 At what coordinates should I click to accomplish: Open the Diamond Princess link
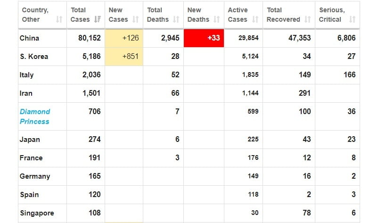[x=35, y=116]
